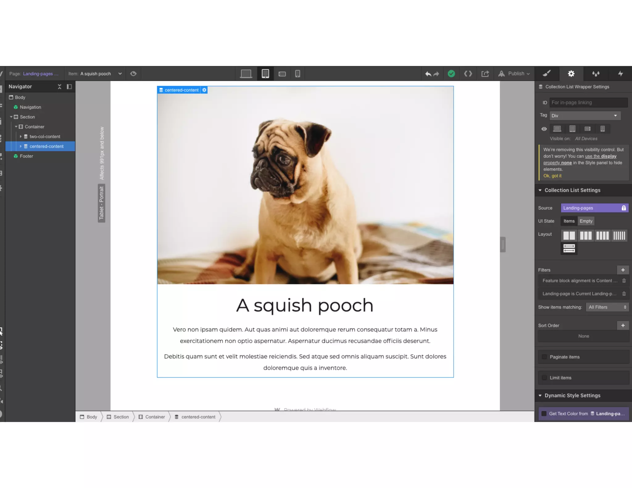Viewport: 632px width, 488px height.
Task: Open the Style panel brush icon
Action: 547,73
